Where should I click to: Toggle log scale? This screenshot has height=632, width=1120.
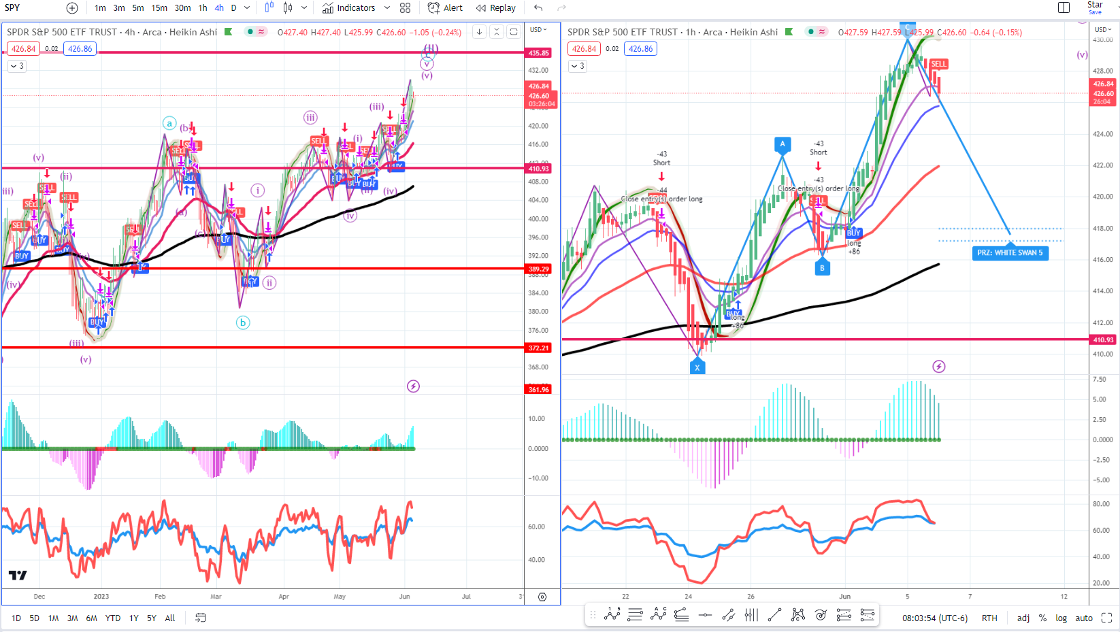(x=1061, y=618)
